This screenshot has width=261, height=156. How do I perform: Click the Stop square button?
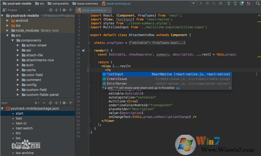pyautogui.click(x=221, y=3)
